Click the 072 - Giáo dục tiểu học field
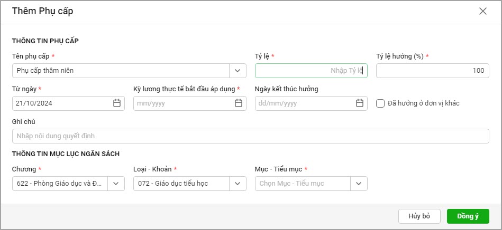This screenshot has width=502, height=230. pyautogui.click(x=181, y=184)
